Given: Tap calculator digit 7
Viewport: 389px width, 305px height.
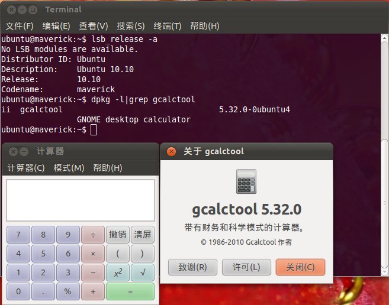Looking at the screenshot, I should tap(18, 235).
